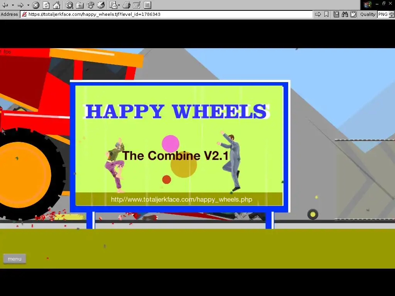This screenshot has height=296, width=395.
Task: Decrease quality with the down stepper arrow
Action: (392, 16)
